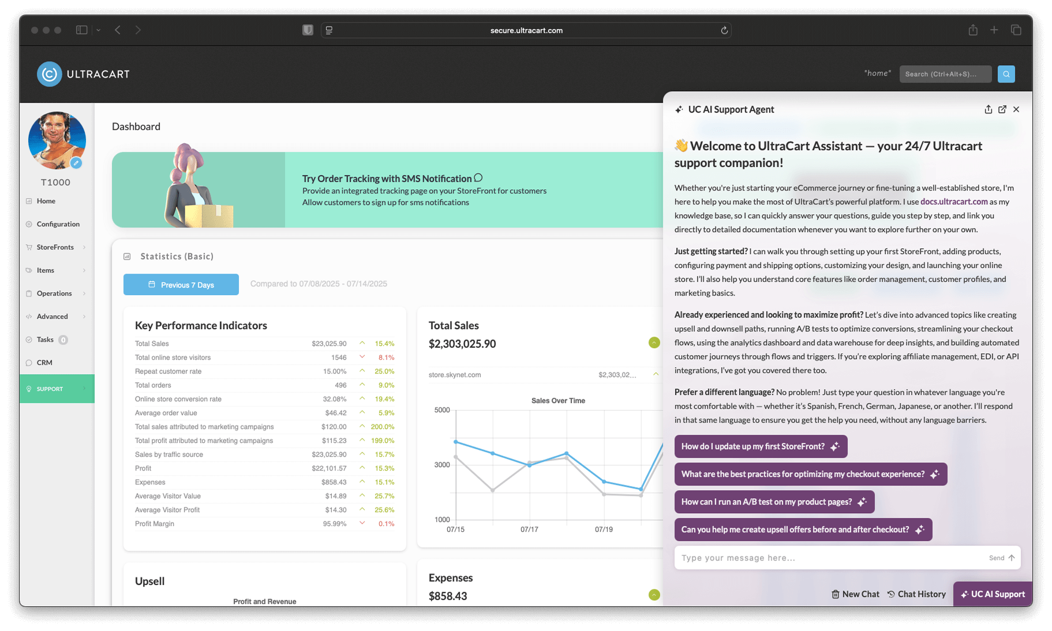Open the Safari sidebar dropdown arrow

[x=99, y=30]
